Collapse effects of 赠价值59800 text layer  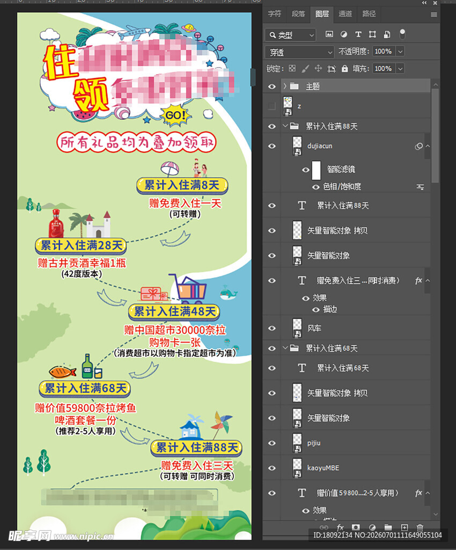[428, 493]
